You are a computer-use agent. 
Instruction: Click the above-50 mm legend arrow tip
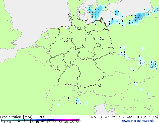tap(79, 120)
